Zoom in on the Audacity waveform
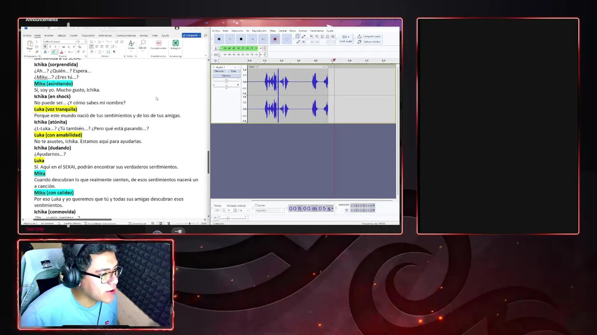597x335 pixels. (x=312, y=36)
